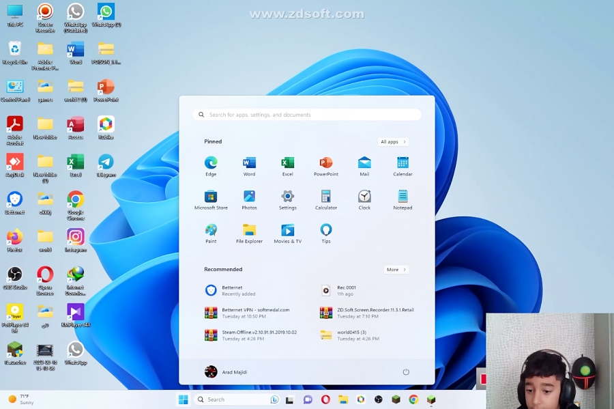
Task: Select Internet Download Manager desktop shortcut
Action: [76, 281]
